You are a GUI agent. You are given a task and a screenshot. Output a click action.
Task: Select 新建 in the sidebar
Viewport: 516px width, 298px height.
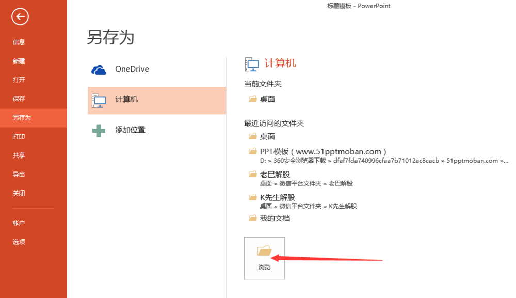[19, 61]
